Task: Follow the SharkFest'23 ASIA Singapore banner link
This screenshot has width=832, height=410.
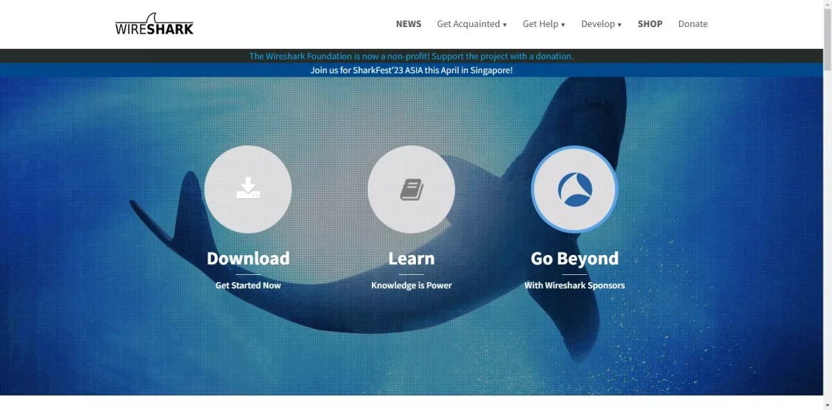Action: (x=411, y=70)
